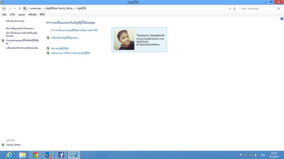Open the file encryption certificates link
The image size is (284, 159).
22,34
